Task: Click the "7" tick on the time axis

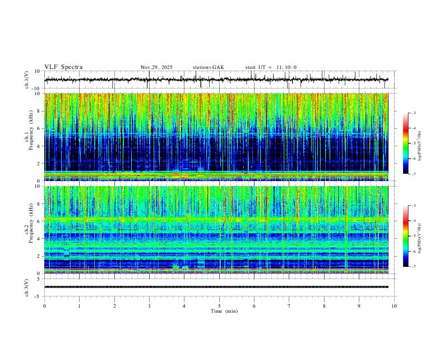Action: [289, 306]
